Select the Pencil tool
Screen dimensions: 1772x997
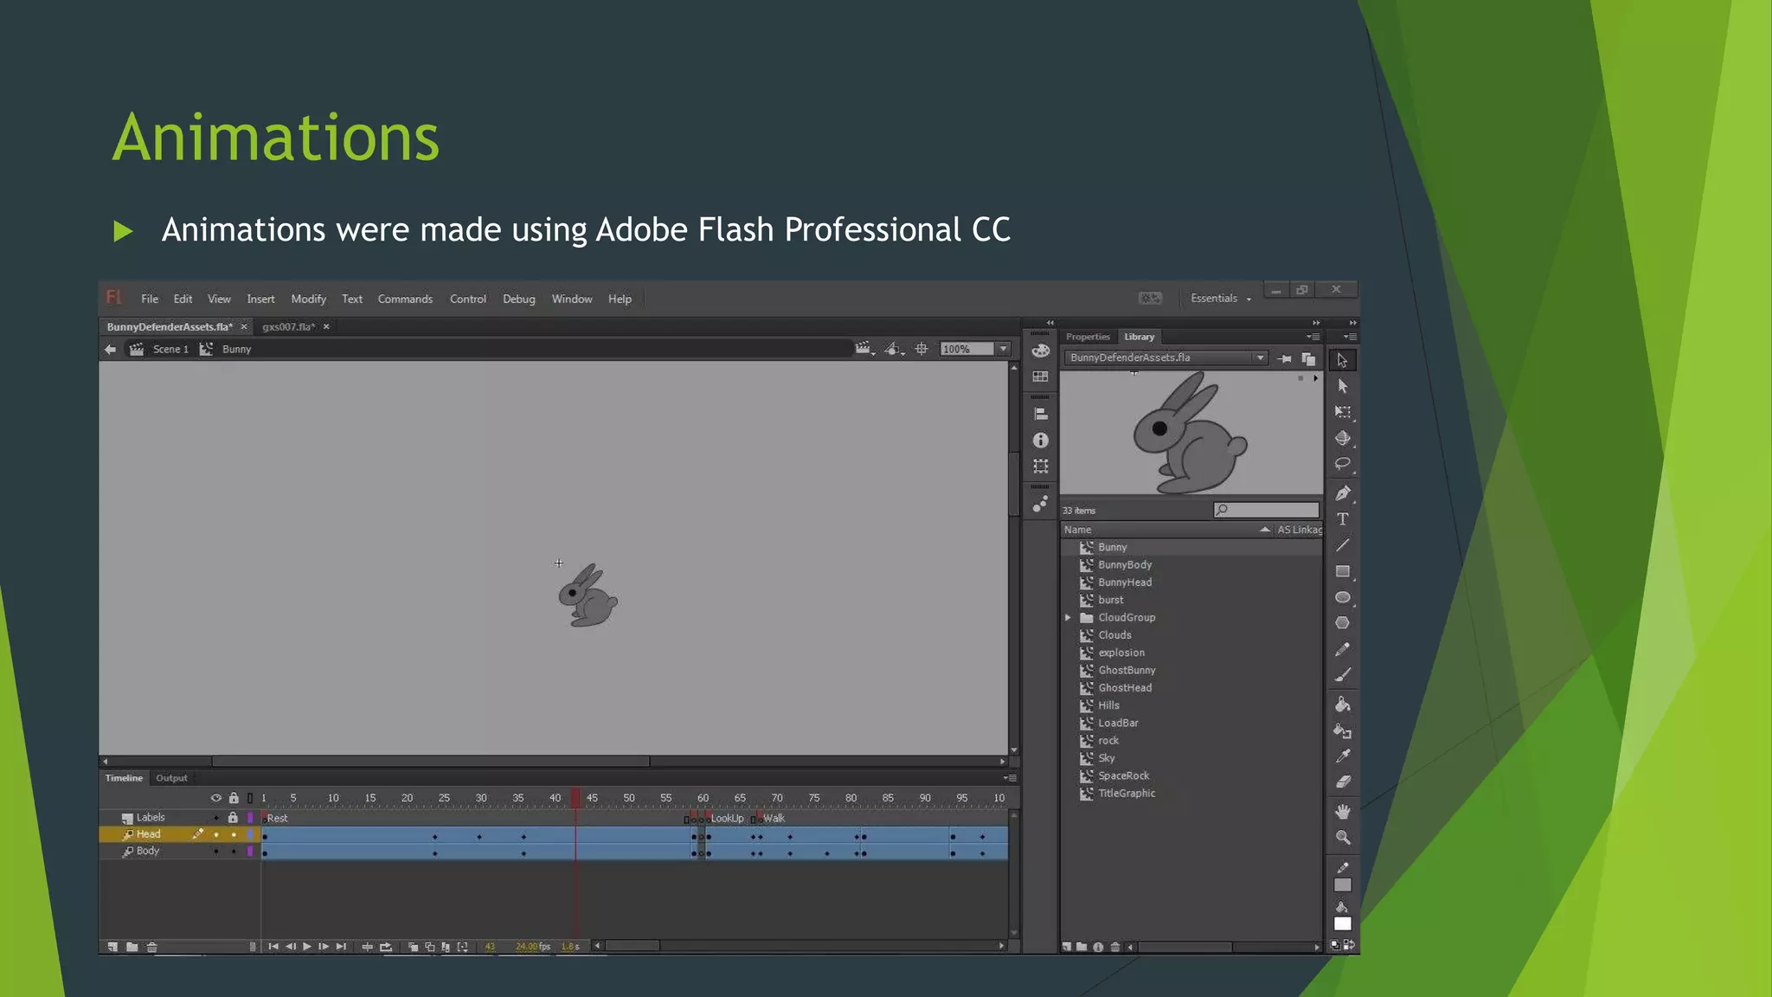coord(1342,649)
